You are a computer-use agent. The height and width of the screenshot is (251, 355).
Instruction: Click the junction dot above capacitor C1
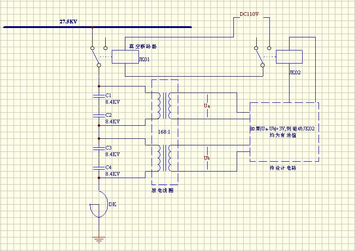coord(99,86)
